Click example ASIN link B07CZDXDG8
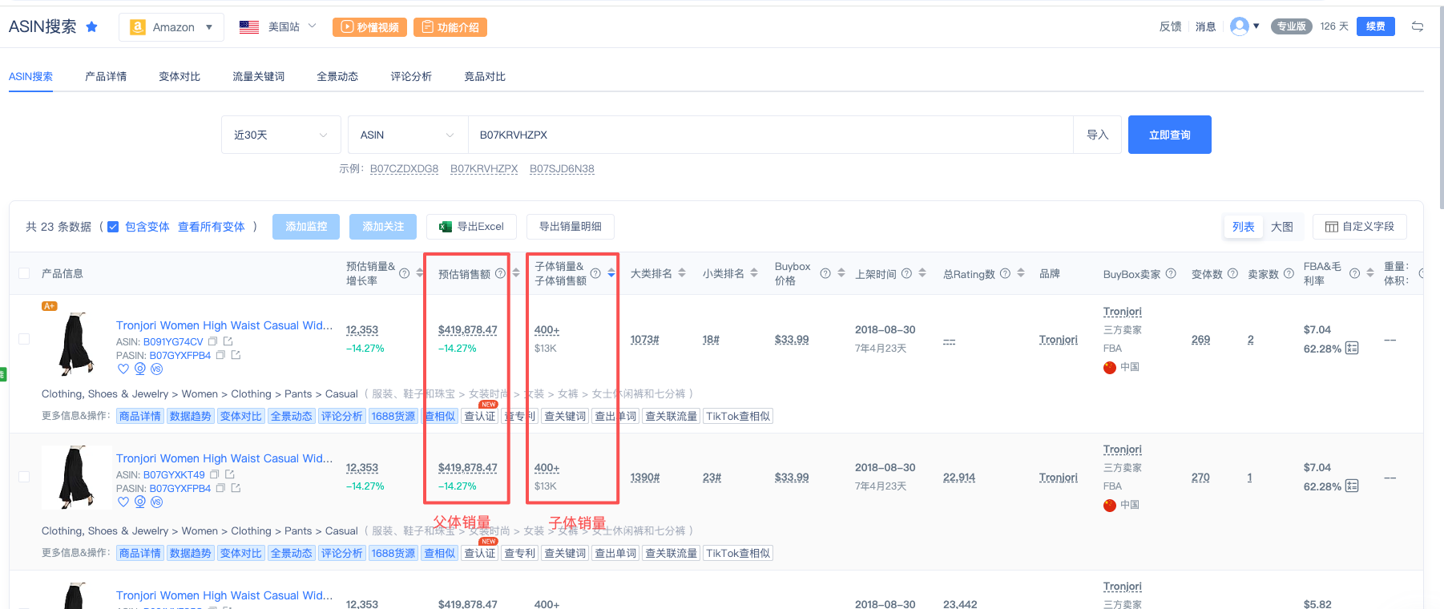Image resolution: width=1444 pixels, height=609 pixels. (x=404, y=169)
